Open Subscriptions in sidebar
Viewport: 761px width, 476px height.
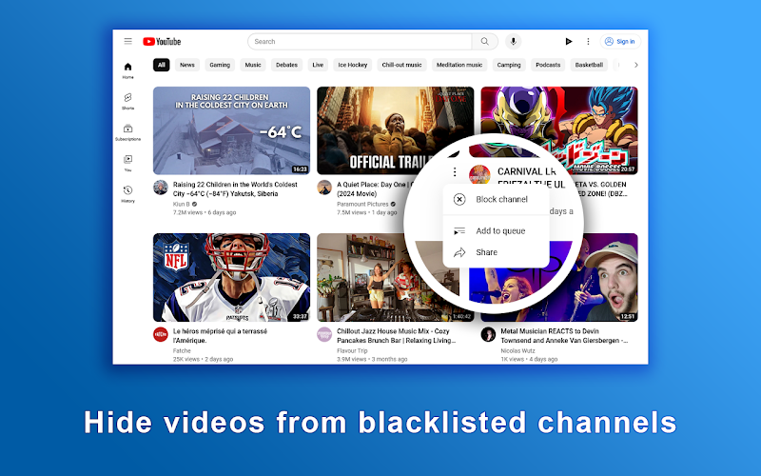tap(127, 132)
